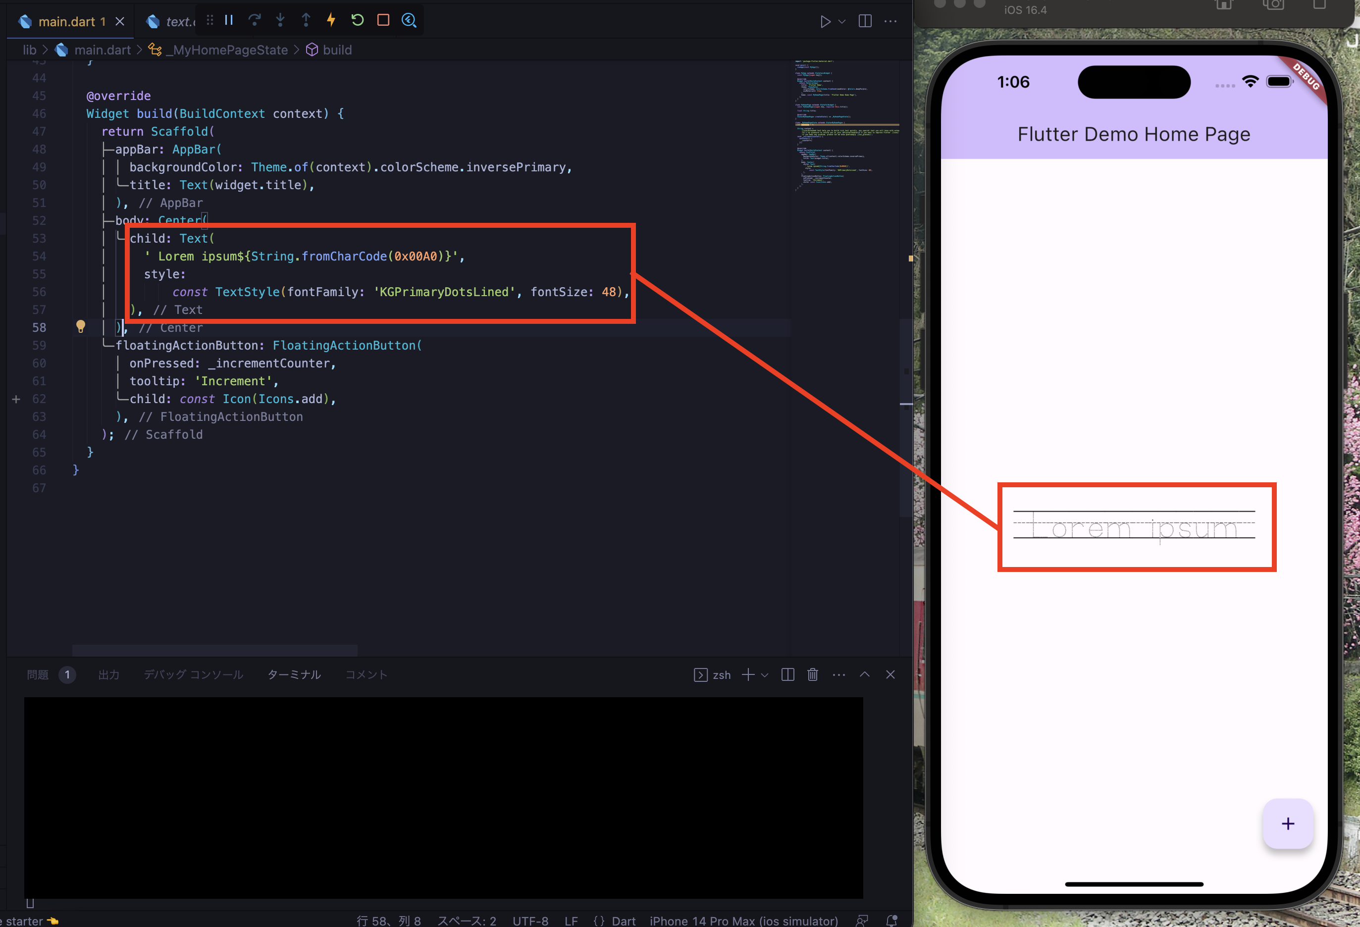Select iPhone 14 Pro Max device in the status bar

click(x=743, y=920)
